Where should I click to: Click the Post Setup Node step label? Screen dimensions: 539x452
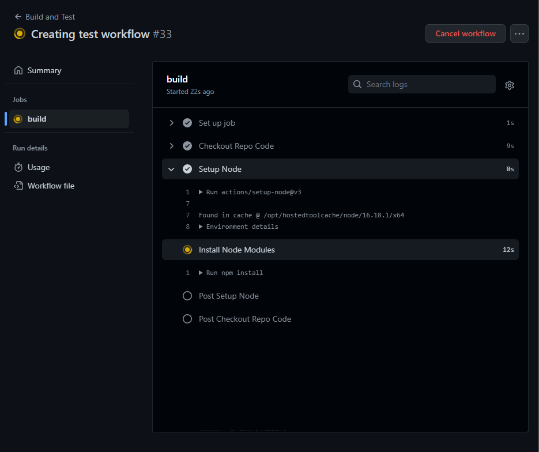229,296
